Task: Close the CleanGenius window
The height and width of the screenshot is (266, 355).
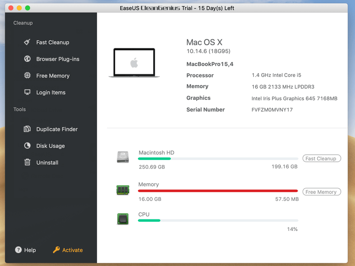Action: [11, 8]
